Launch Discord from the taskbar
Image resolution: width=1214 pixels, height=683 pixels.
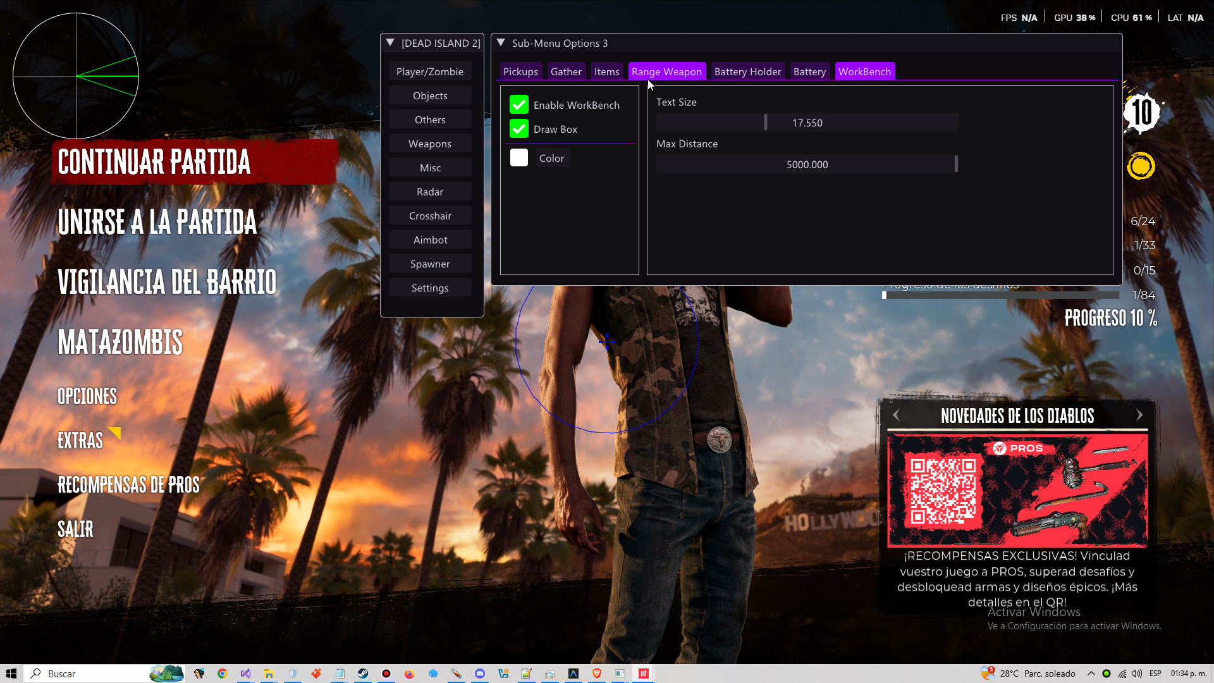pos(480,674)
